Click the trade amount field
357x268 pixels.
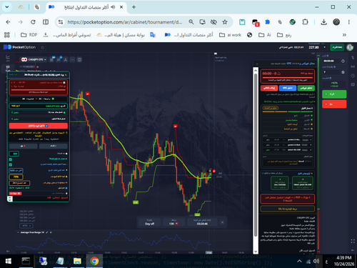pos(331,72)
